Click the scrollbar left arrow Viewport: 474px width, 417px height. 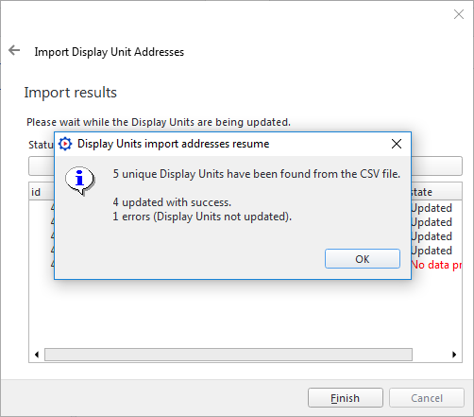tap(37, 355)
